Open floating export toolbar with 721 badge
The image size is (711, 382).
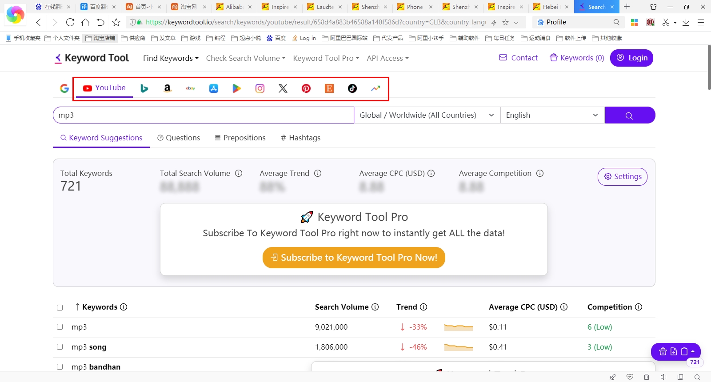coord(676,352)
